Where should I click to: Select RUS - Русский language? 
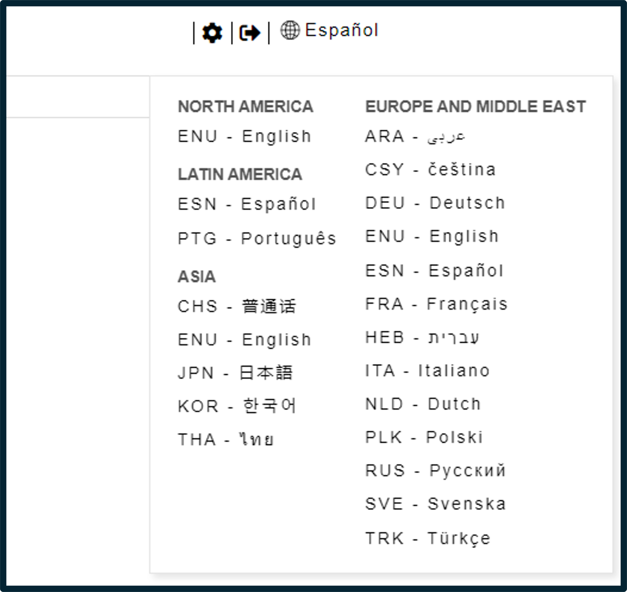[x=436, y=470]
